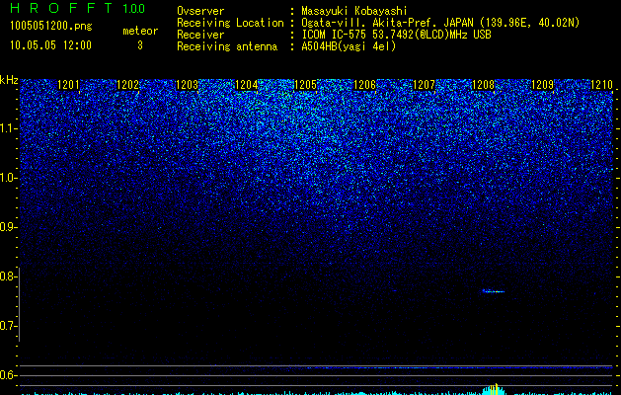Click the A504HB(yagi 4el) antenna text
The width and height of the screenshot is (621, 395).
(x=349, y=46)
